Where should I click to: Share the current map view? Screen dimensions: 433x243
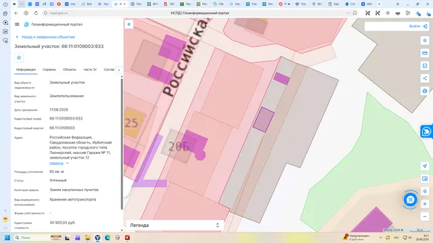pos(425,78)
